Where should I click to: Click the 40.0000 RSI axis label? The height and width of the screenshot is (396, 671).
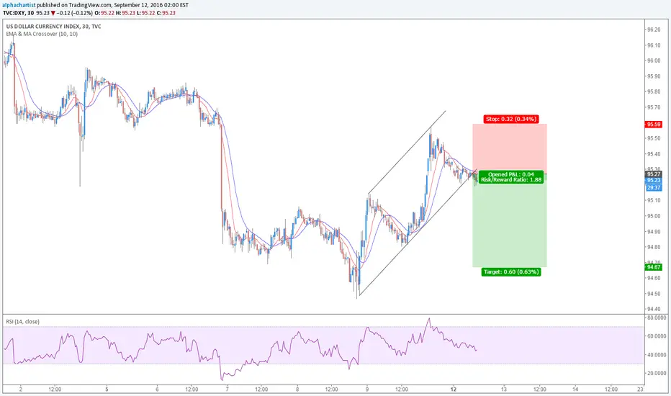(657, 354)
